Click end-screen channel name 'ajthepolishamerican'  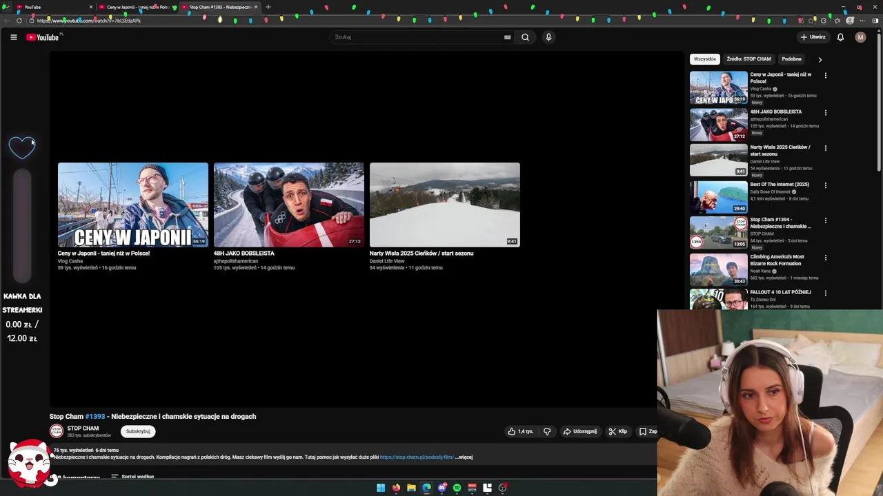click(x=236, y=261)
